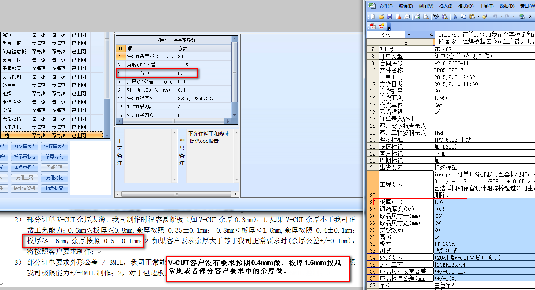Open the Redo history dropdown arrow
This screenshot has width=535, height=290.
click(514, 16)
